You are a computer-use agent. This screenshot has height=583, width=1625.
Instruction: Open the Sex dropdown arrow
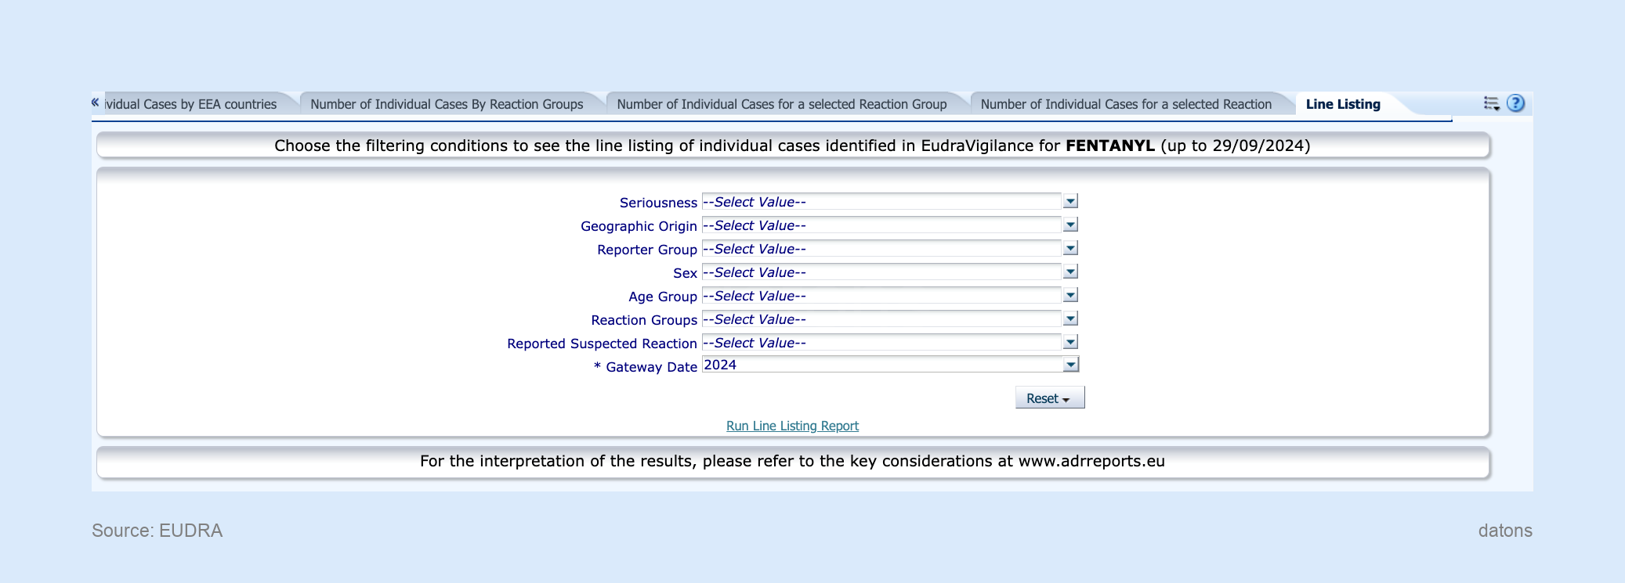1070,272
